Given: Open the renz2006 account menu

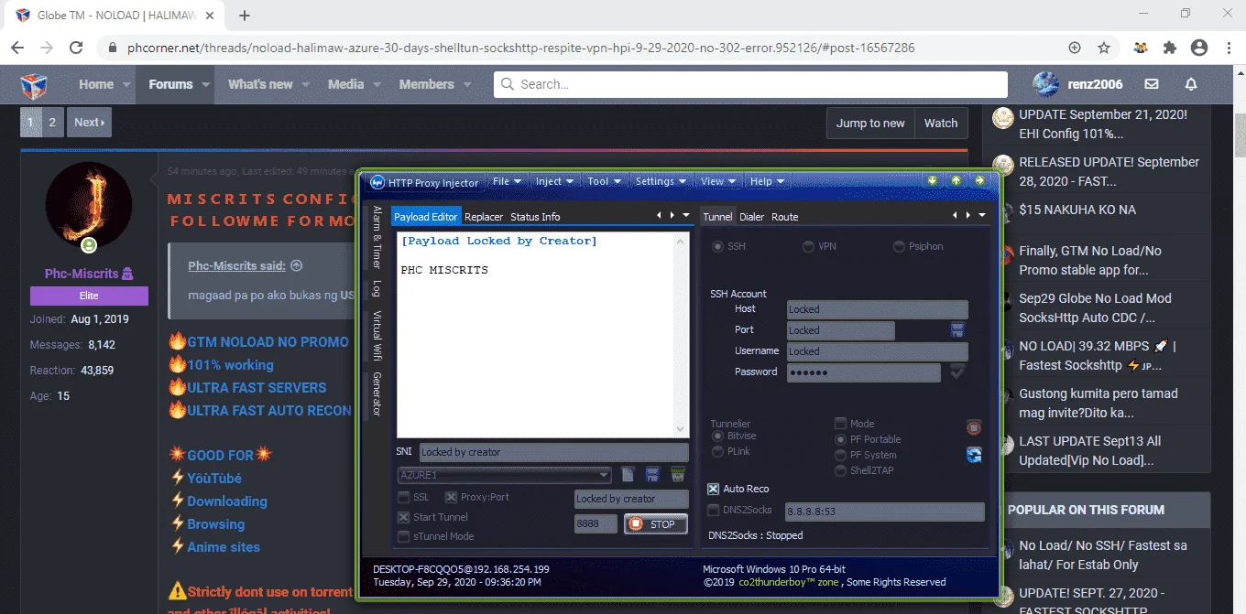Looking at the screenshot, I should coord(1077,84).
